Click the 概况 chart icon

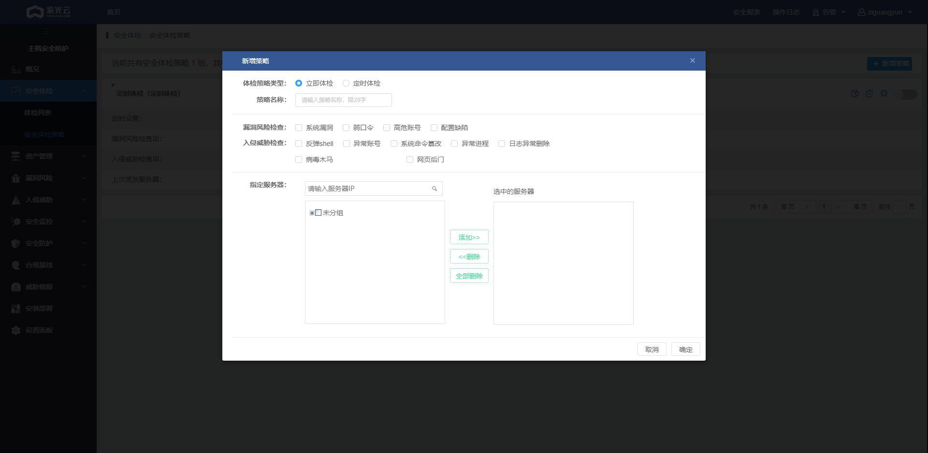[16, 70]
